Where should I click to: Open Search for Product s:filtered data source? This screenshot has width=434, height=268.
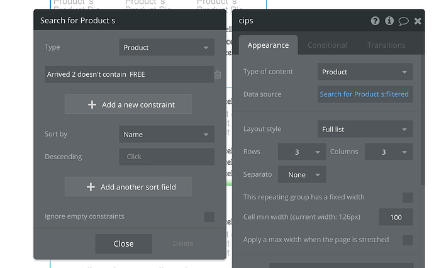point(365,94)
